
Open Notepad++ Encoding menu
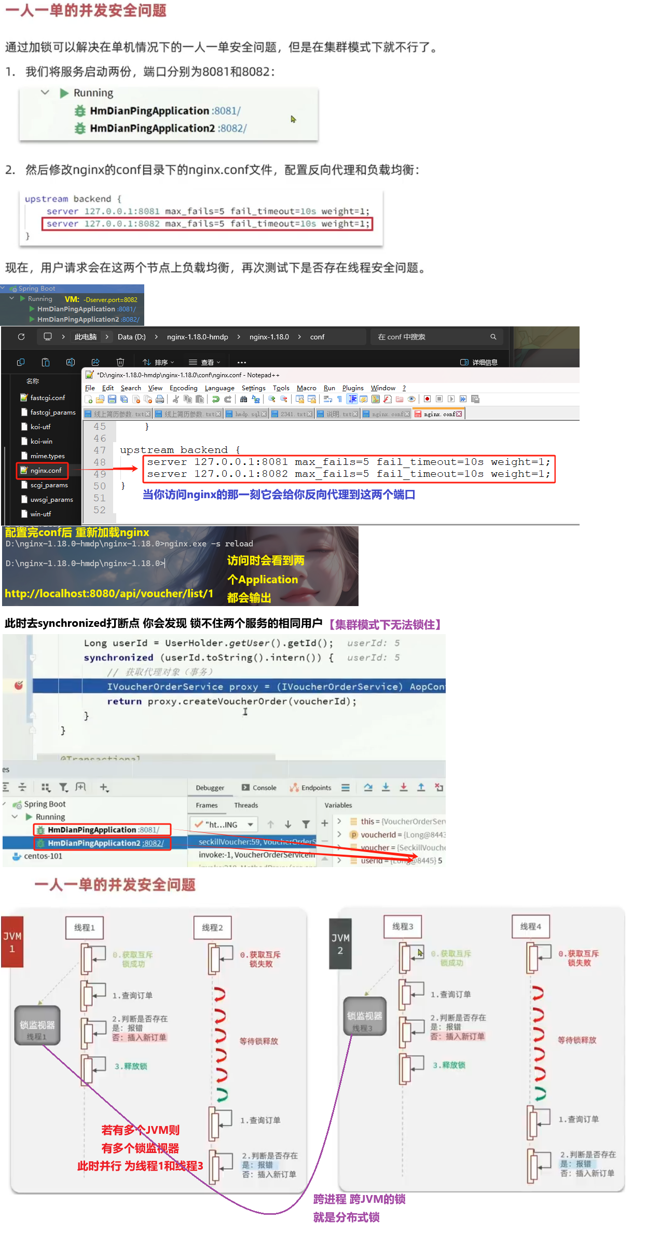184,388
